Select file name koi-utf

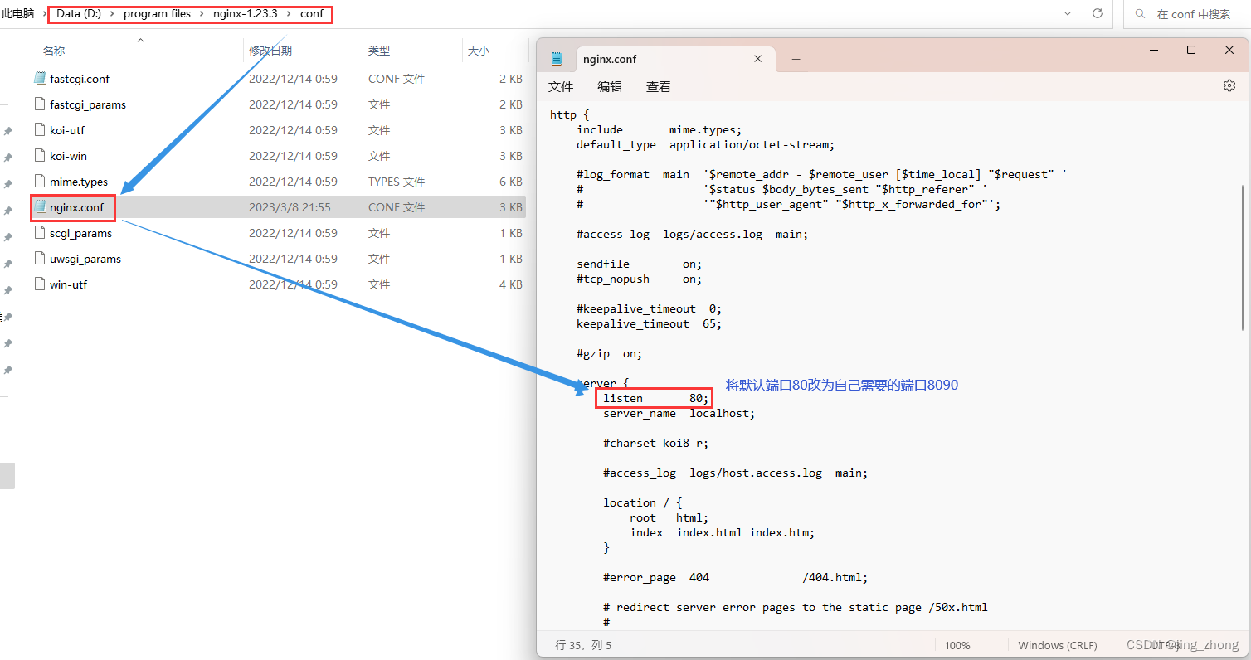(67, 130)
